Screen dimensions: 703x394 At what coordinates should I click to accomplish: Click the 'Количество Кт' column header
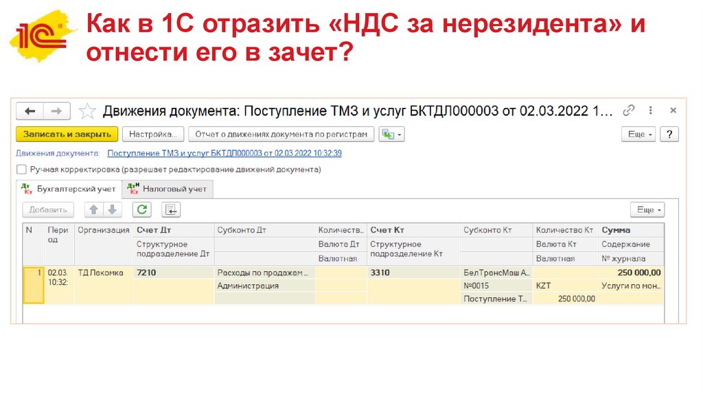(x=566, y=230)
